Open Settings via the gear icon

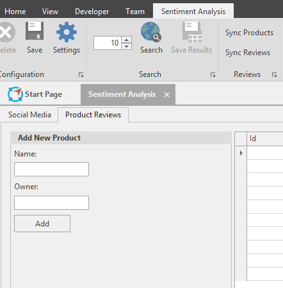(x=67, y=32)
